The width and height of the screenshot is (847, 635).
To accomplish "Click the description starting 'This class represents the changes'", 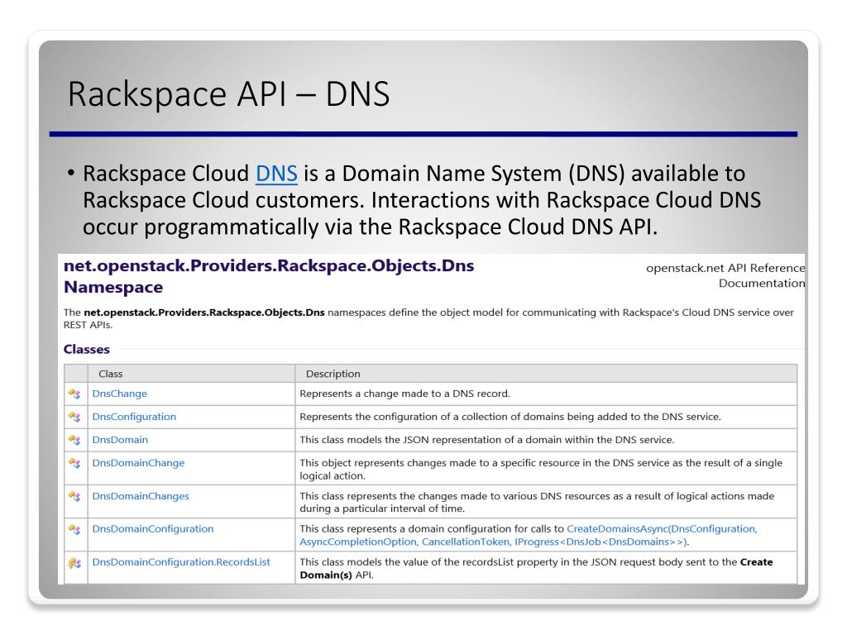I will tap(537, 502).
